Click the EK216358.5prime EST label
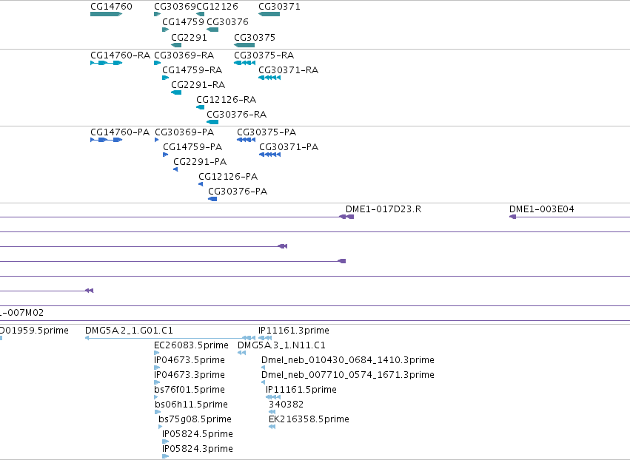 [309, 419]
